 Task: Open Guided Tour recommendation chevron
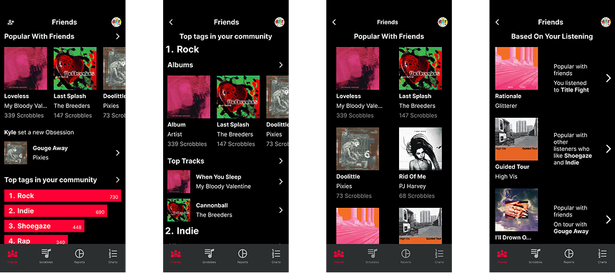point(609,149)
